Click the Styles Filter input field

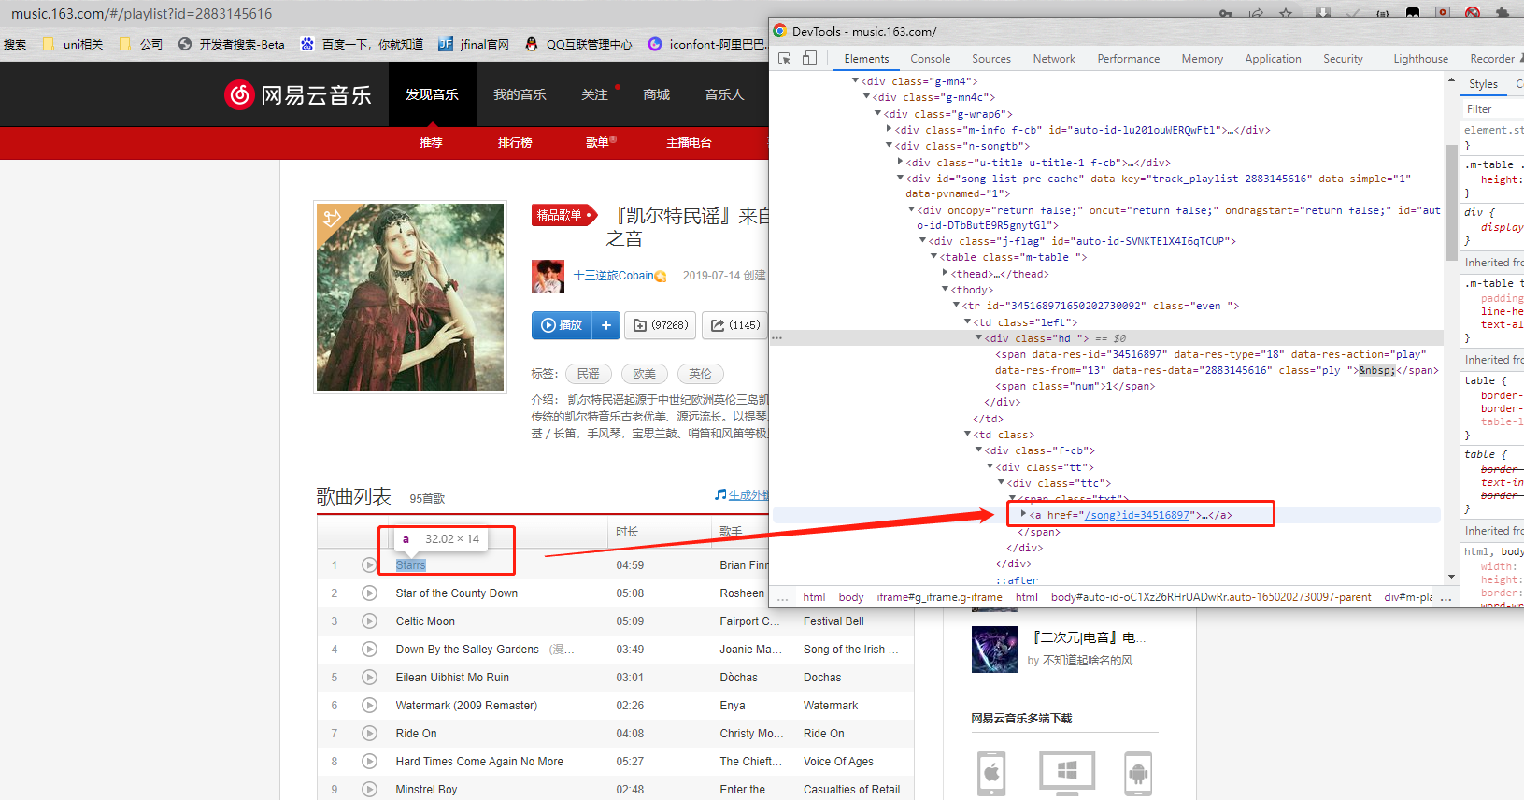click(x=1493, y=109)
